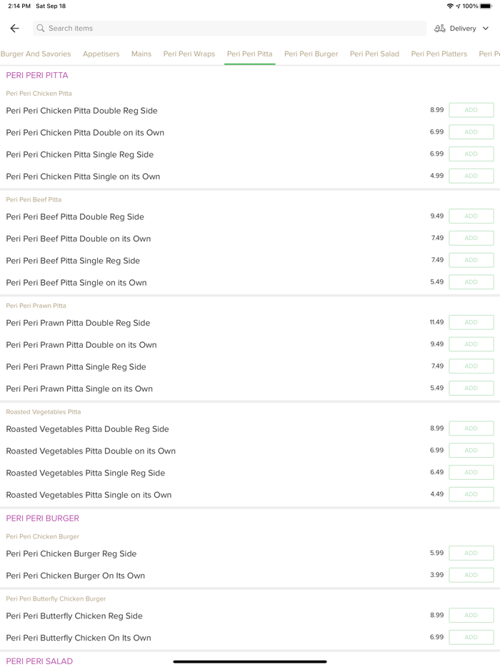Viewport: 500px width, 667px height.
Task: Show the Peri Peri Platters tab
Action: pos(439,54)
